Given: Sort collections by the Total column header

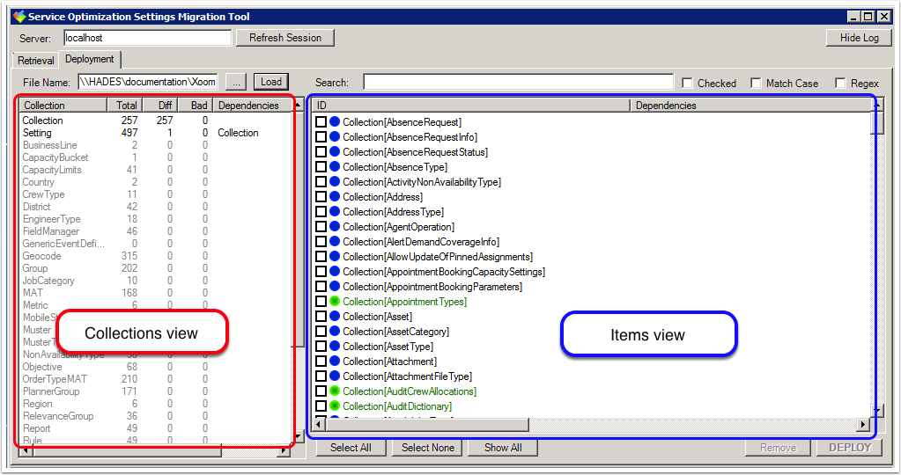Looking at the screenshot, I should point(127,106).
